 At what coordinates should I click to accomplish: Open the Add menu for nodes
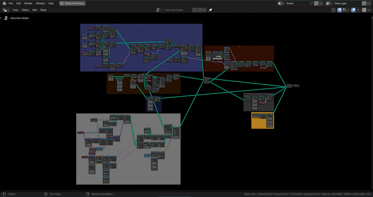tap(35, 10)
